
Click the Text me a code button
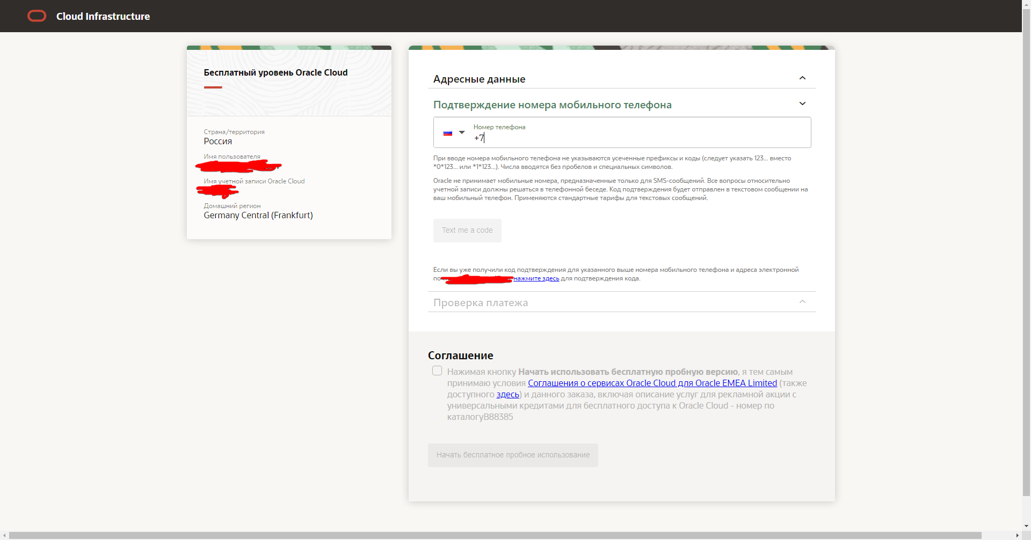[467, 231]
